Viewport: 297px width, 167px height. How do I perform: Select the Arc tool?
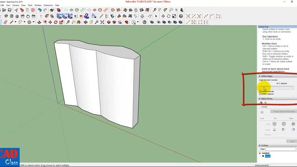click(x=20, y=22)
